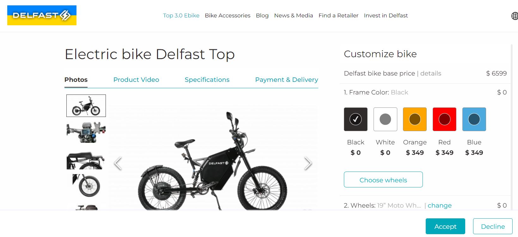Screen dimensions: 518x237
Task: Change the wheels option
Action: pyautogui.click(x=439, y=205)
